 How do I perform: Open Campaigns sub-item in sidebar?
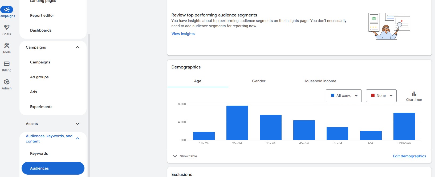pyautogui.click(x=40, y=62)
